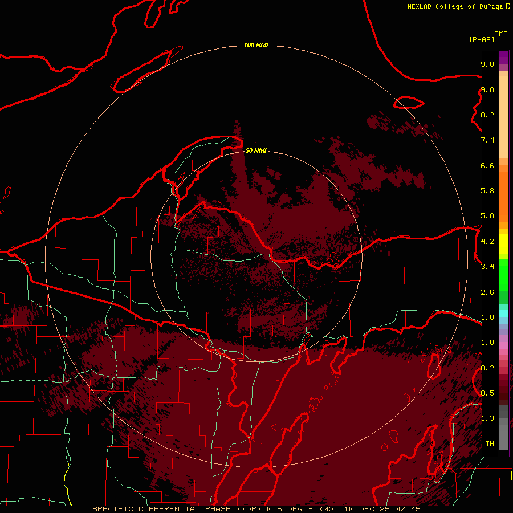Pick the orange band of the color bar

click(x=503, y=197)
